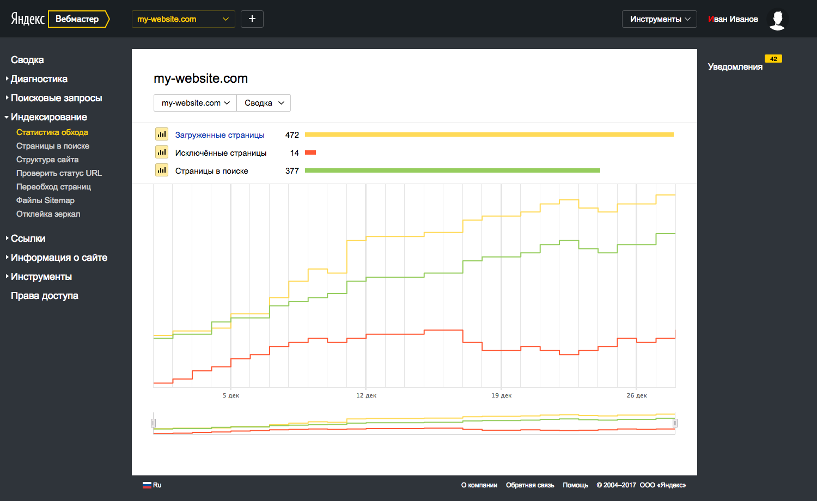The width and height of the screenshot is (817, 501).
Task: Open Переобход страниц sidebar item
Action: click(x=53, y=187)
